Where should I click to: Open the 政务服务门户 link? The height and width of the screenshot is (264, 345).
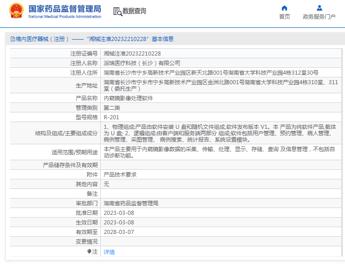319,17
